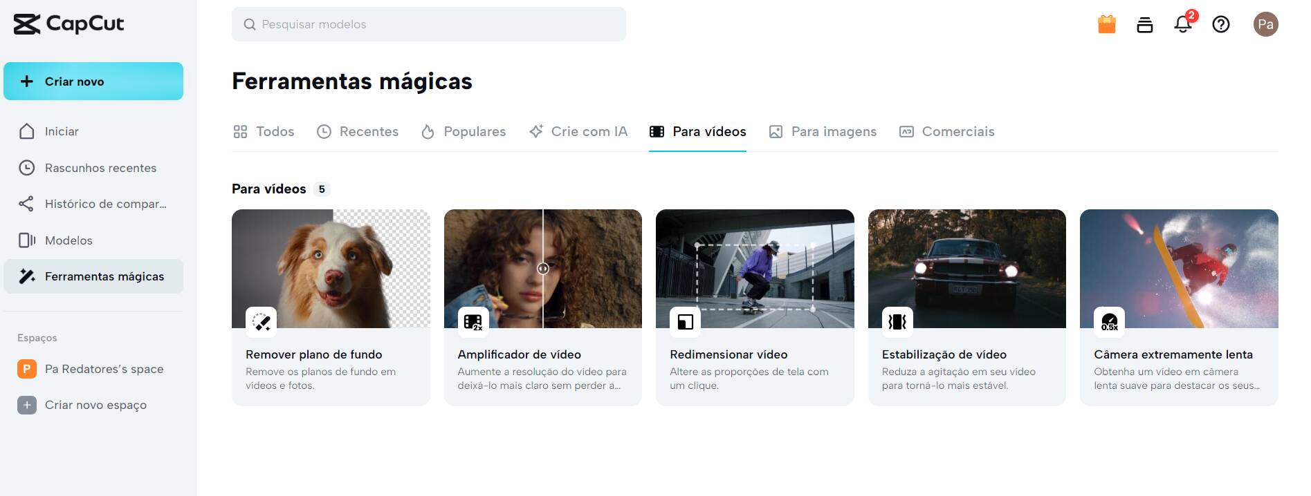Switch to the Recentes tab
This screenshot has width=1311, height=496.
click(x=358, y=131)
